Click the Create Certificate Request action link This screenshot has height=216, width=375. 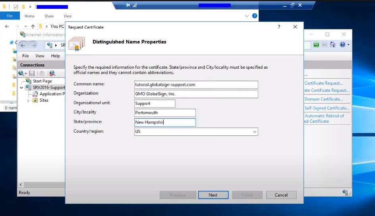[x=324, y=83]
